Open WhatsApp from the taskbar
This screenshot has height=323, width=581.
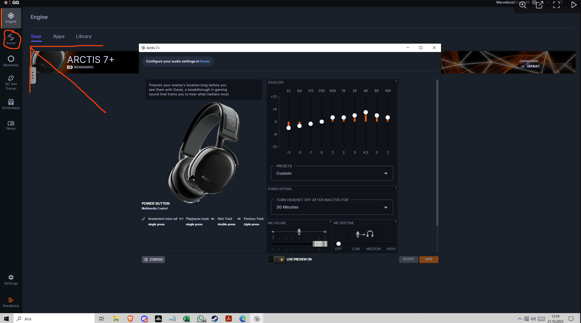click(201, 319)
